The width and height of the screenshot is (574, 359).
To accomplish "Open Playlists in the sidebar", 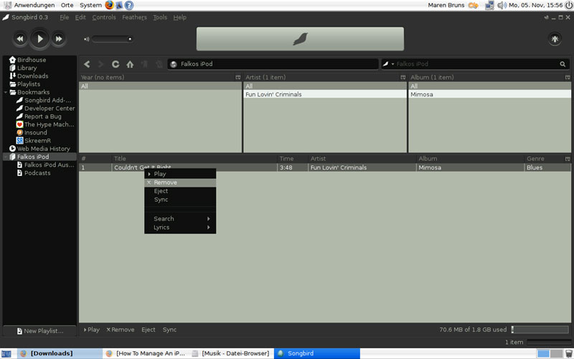I will [x=25, y=84].
